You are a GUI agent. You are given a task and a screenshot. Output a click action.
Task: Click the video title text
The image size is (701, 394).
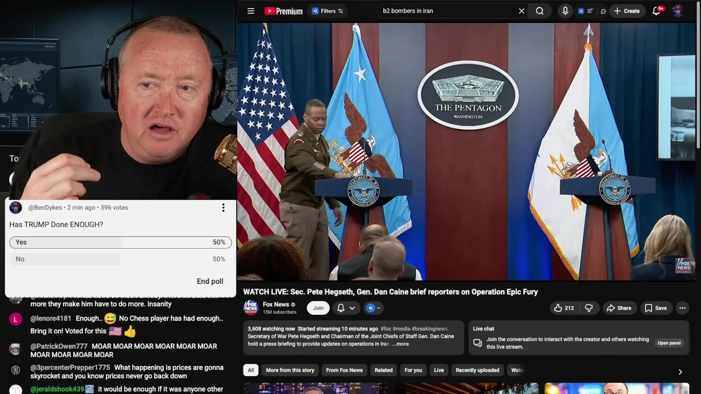point(390,292)
